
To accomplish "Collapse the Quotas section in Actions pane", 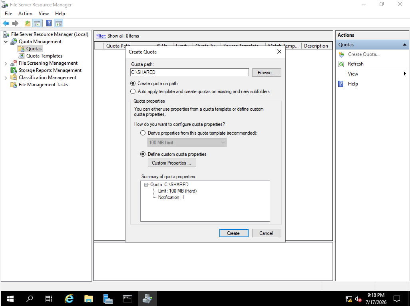I will pyautogui.click(x=404, y=45).
